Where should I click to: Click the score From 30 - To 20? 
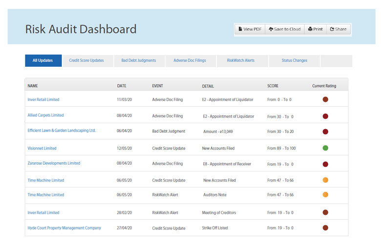coord(280,132)
